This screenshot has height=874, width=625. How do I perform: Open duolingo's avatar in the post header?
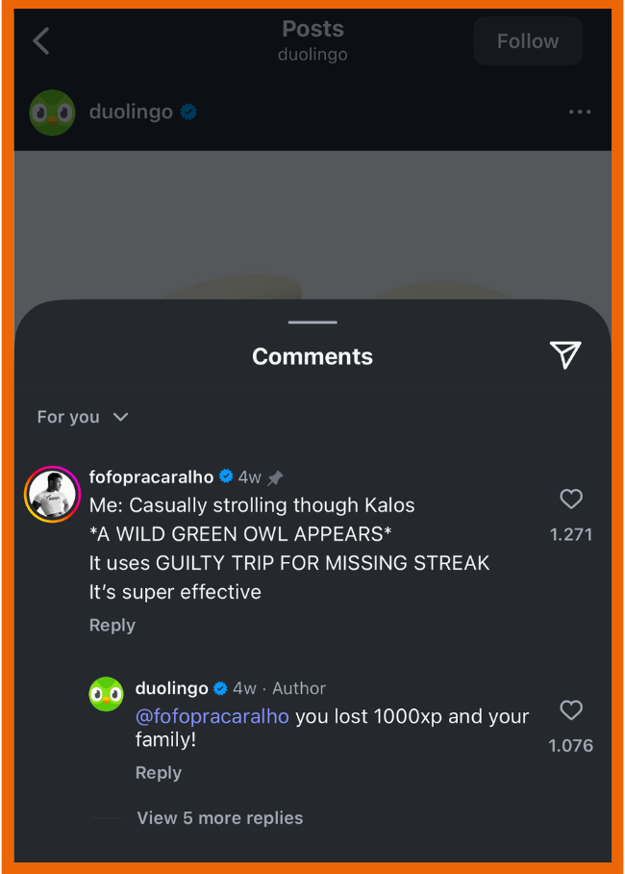[52, 113]
